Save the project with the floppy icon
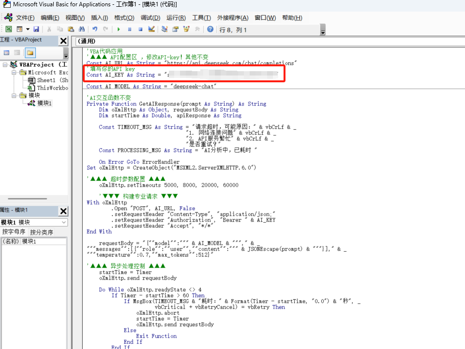This screenshot has width=465, height=349. pyautogui.click(x=36, y=29)
